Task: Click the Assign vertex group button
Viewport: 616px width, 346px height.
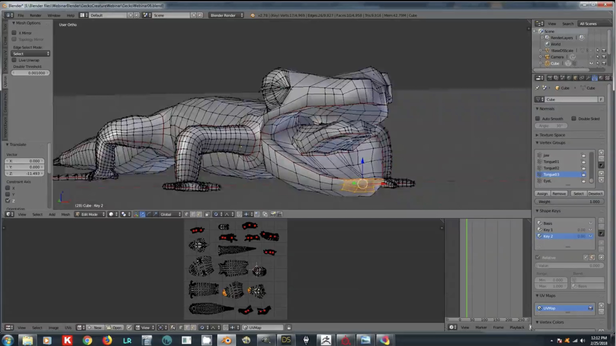Action: point(542,193)
